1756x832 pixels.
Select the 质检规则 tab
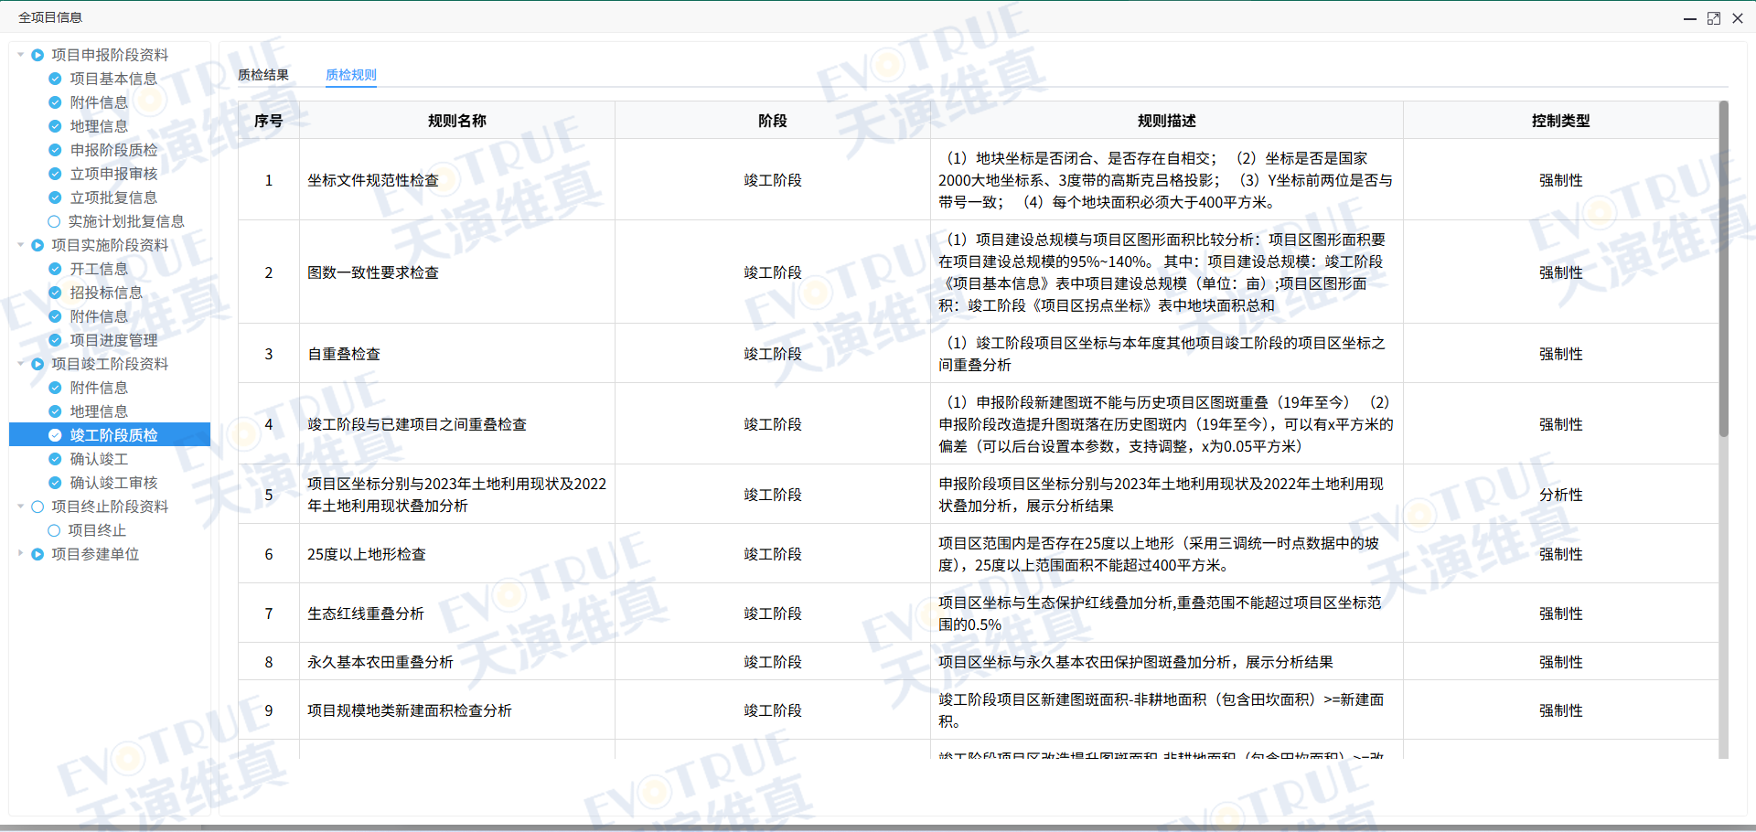click(x=351, y=76)
